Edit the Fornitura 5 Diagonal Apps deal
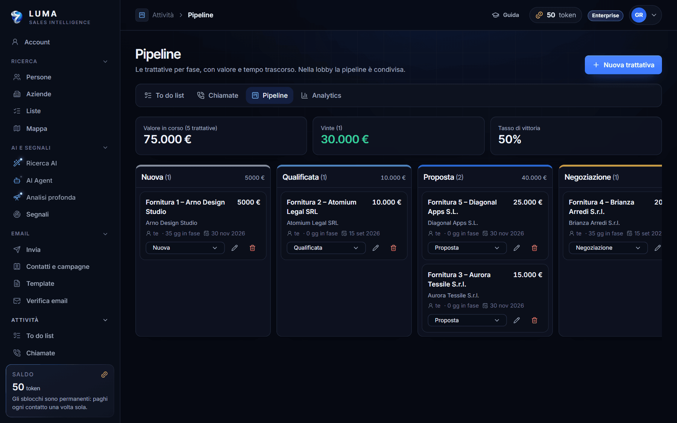Viewport: 677px width, 423px height. [517, 248]
